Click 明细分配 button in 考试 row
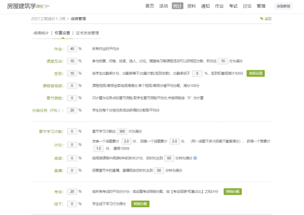Viewport: 304px width, 215px height. point(233,191)
